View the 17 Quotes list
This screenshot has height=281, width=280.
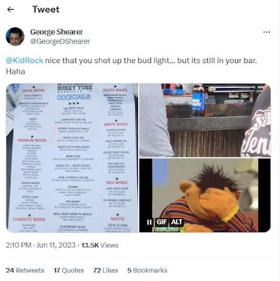[x=69, y=271]
